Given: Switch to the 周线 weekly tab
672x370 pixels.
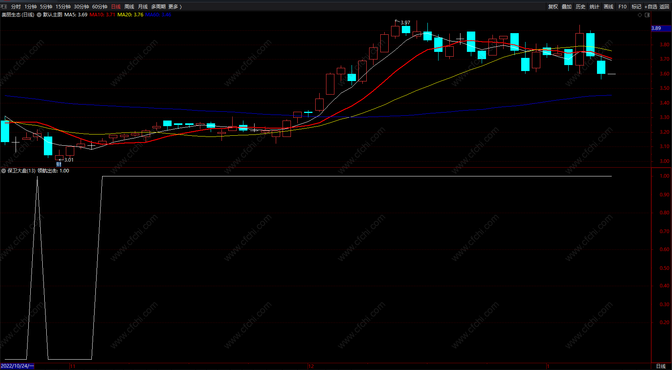Looking at the screenshot, I should (x=129, y=7).
